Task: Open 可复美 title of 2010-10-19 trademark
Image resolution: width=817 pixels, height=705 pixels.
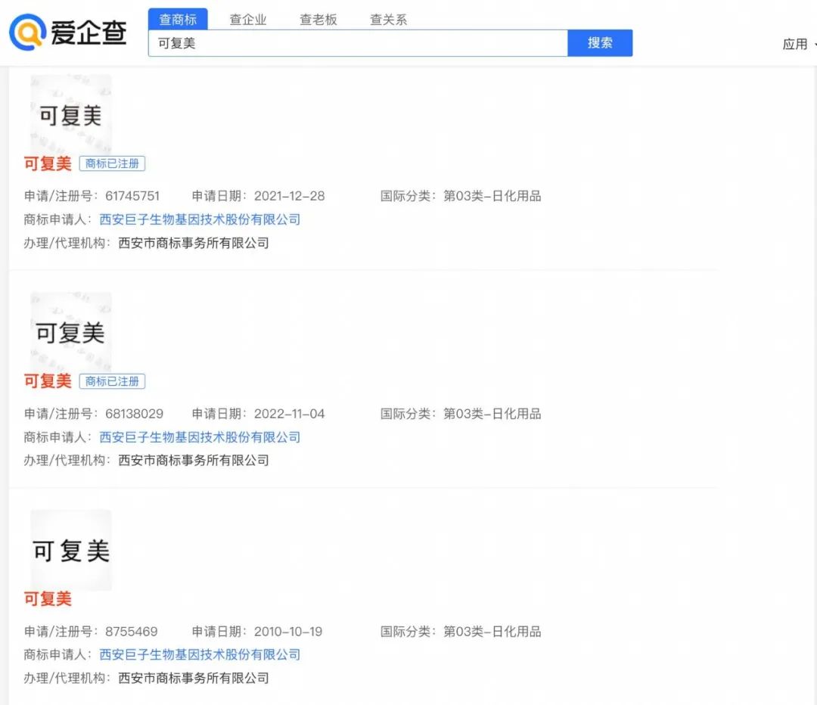Action: 48,598
